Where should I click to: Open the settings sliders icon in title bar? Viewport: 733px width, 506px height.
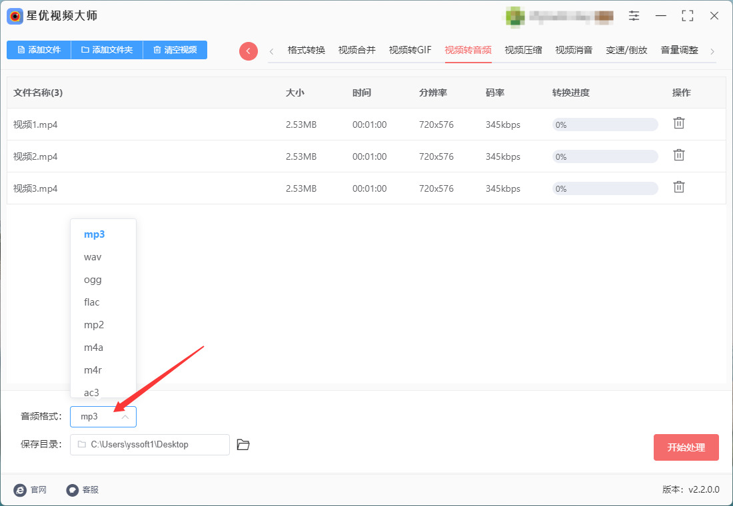tap(634, 15)
